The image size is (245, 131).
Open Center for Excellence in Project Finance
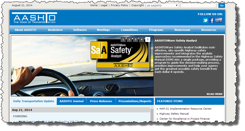pyautogui.click(x=184, y=119)
